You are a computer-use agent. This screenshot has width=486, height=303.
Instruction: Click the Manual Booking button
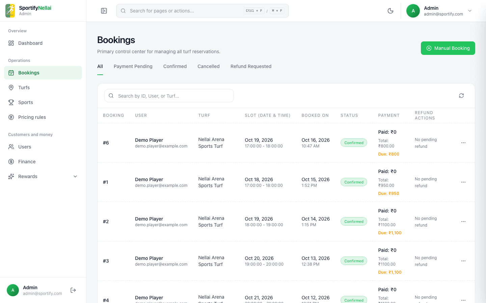coord(448,48)
